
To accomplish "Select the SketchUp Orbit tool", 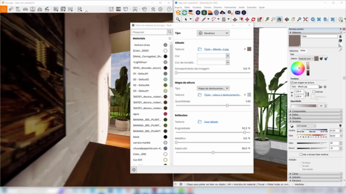I will (x=287, y=19).
